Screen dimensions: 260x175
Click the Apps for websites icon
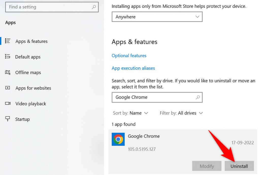point(8,88)
